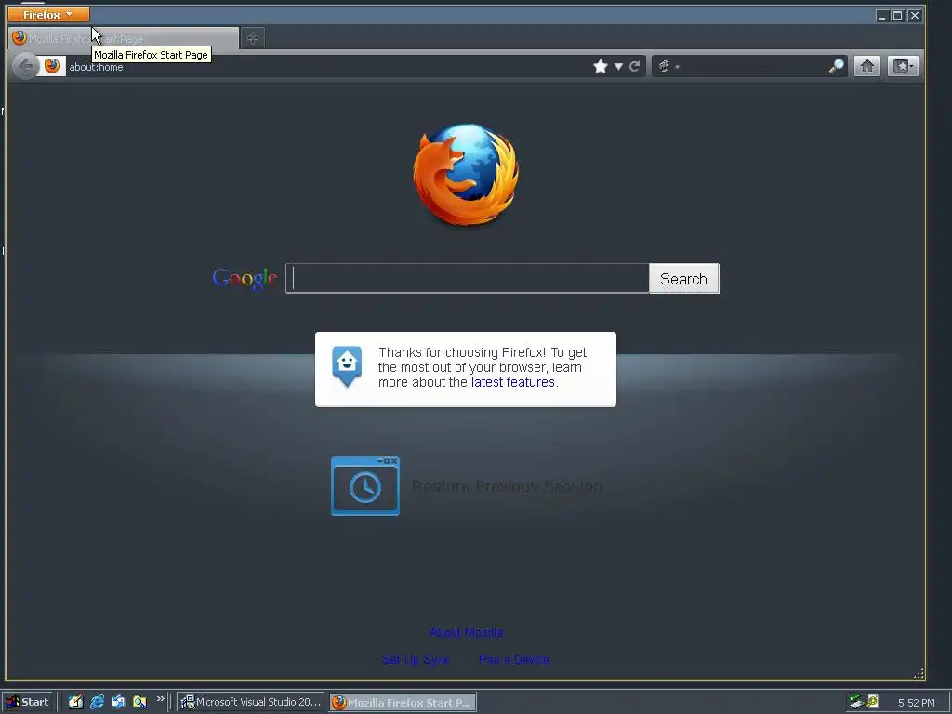Minimize the Firefox window
The width and height of the screenshot is (952, 714).
882,16
